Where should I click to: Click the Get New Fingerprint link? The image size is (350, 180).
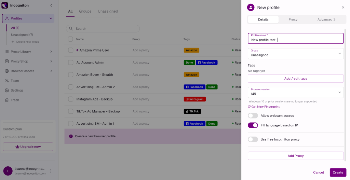[x=265, y=107]
